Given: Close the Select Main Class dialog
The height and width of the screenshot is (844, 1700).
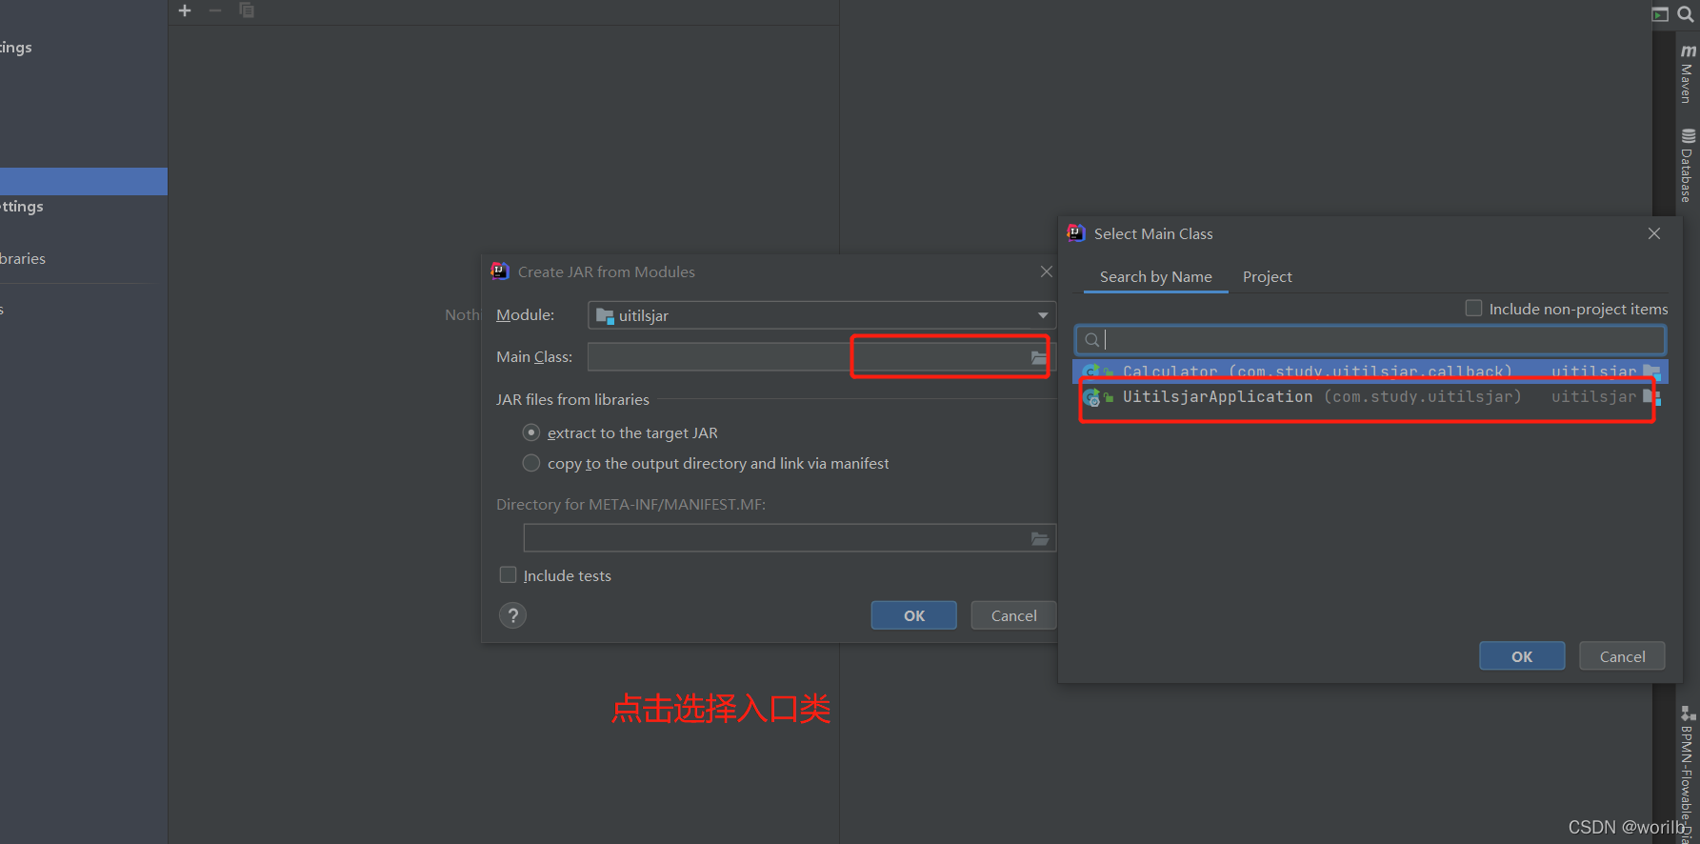Looking at the screenshot, I should point(1654,233).
